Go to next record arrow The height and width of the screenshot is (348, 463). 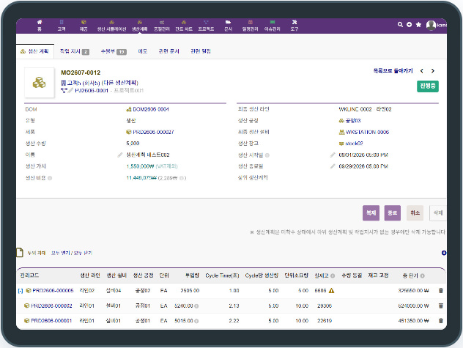coord(433,71)
